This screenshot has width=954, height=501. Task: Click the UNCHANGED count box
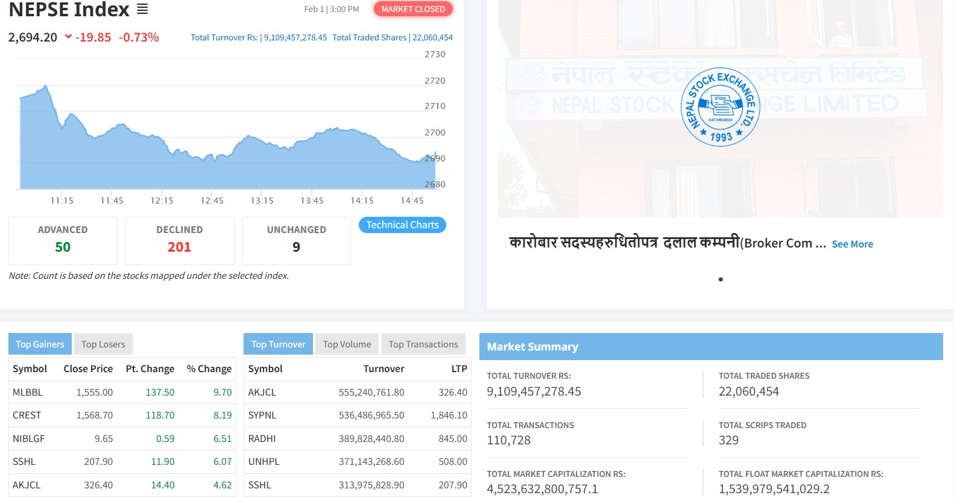tap(296, 240)
